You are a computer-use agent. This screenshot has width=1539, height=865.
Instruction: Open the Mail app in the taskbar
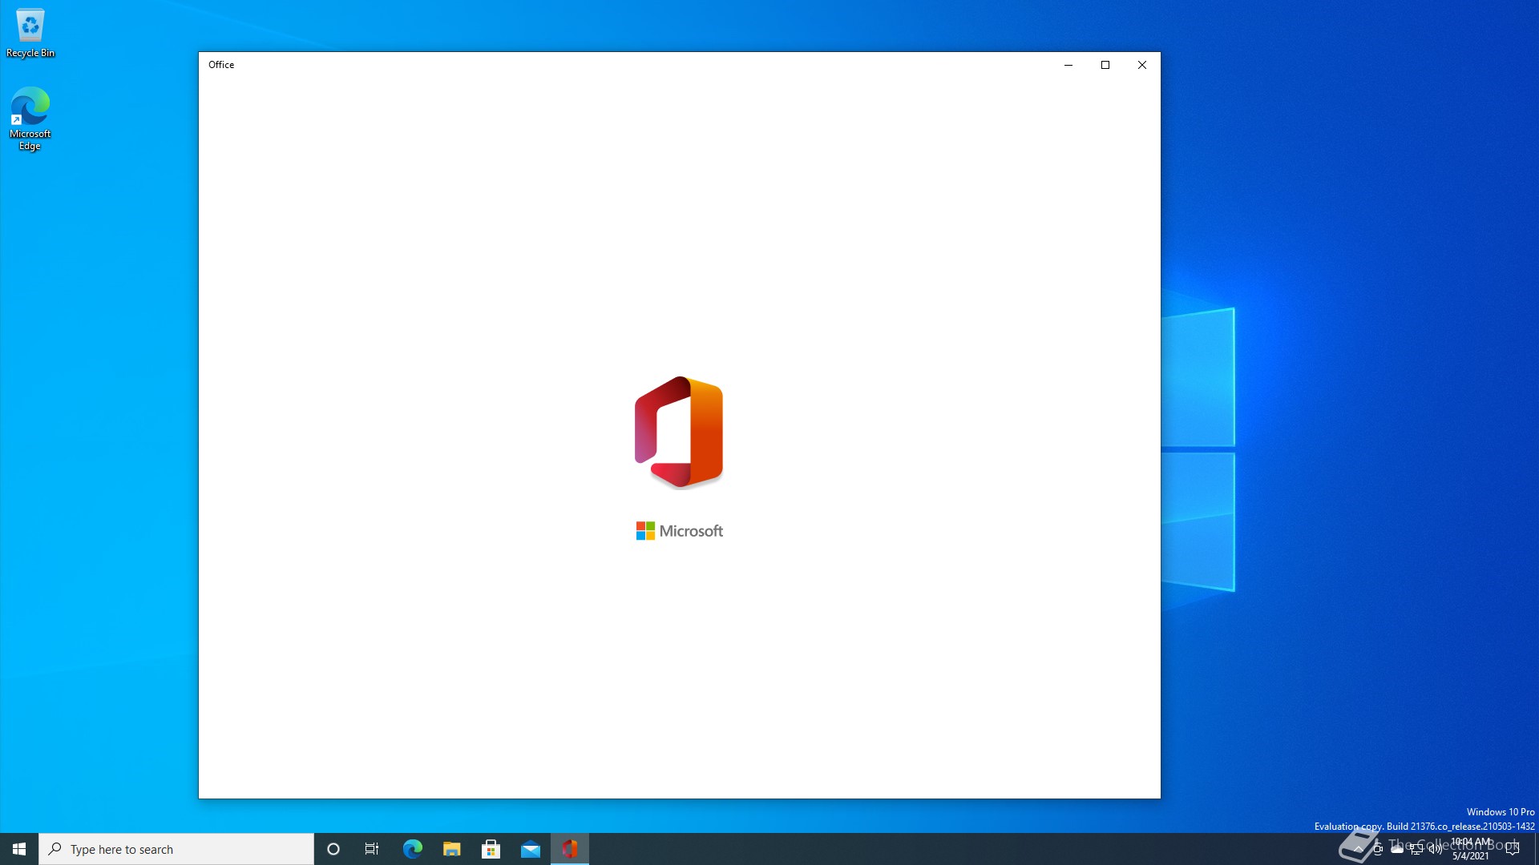[530, 849]
